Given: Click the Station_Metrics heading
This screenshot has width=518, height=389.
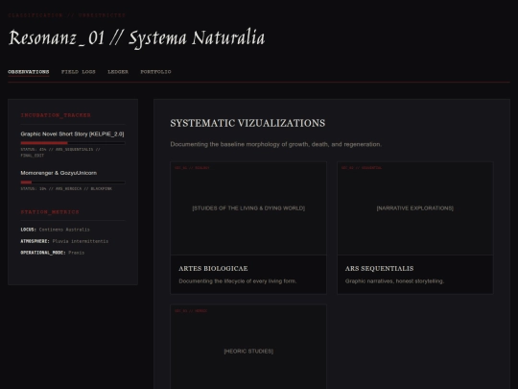Looking at the screenshot, I should point(50,212).
